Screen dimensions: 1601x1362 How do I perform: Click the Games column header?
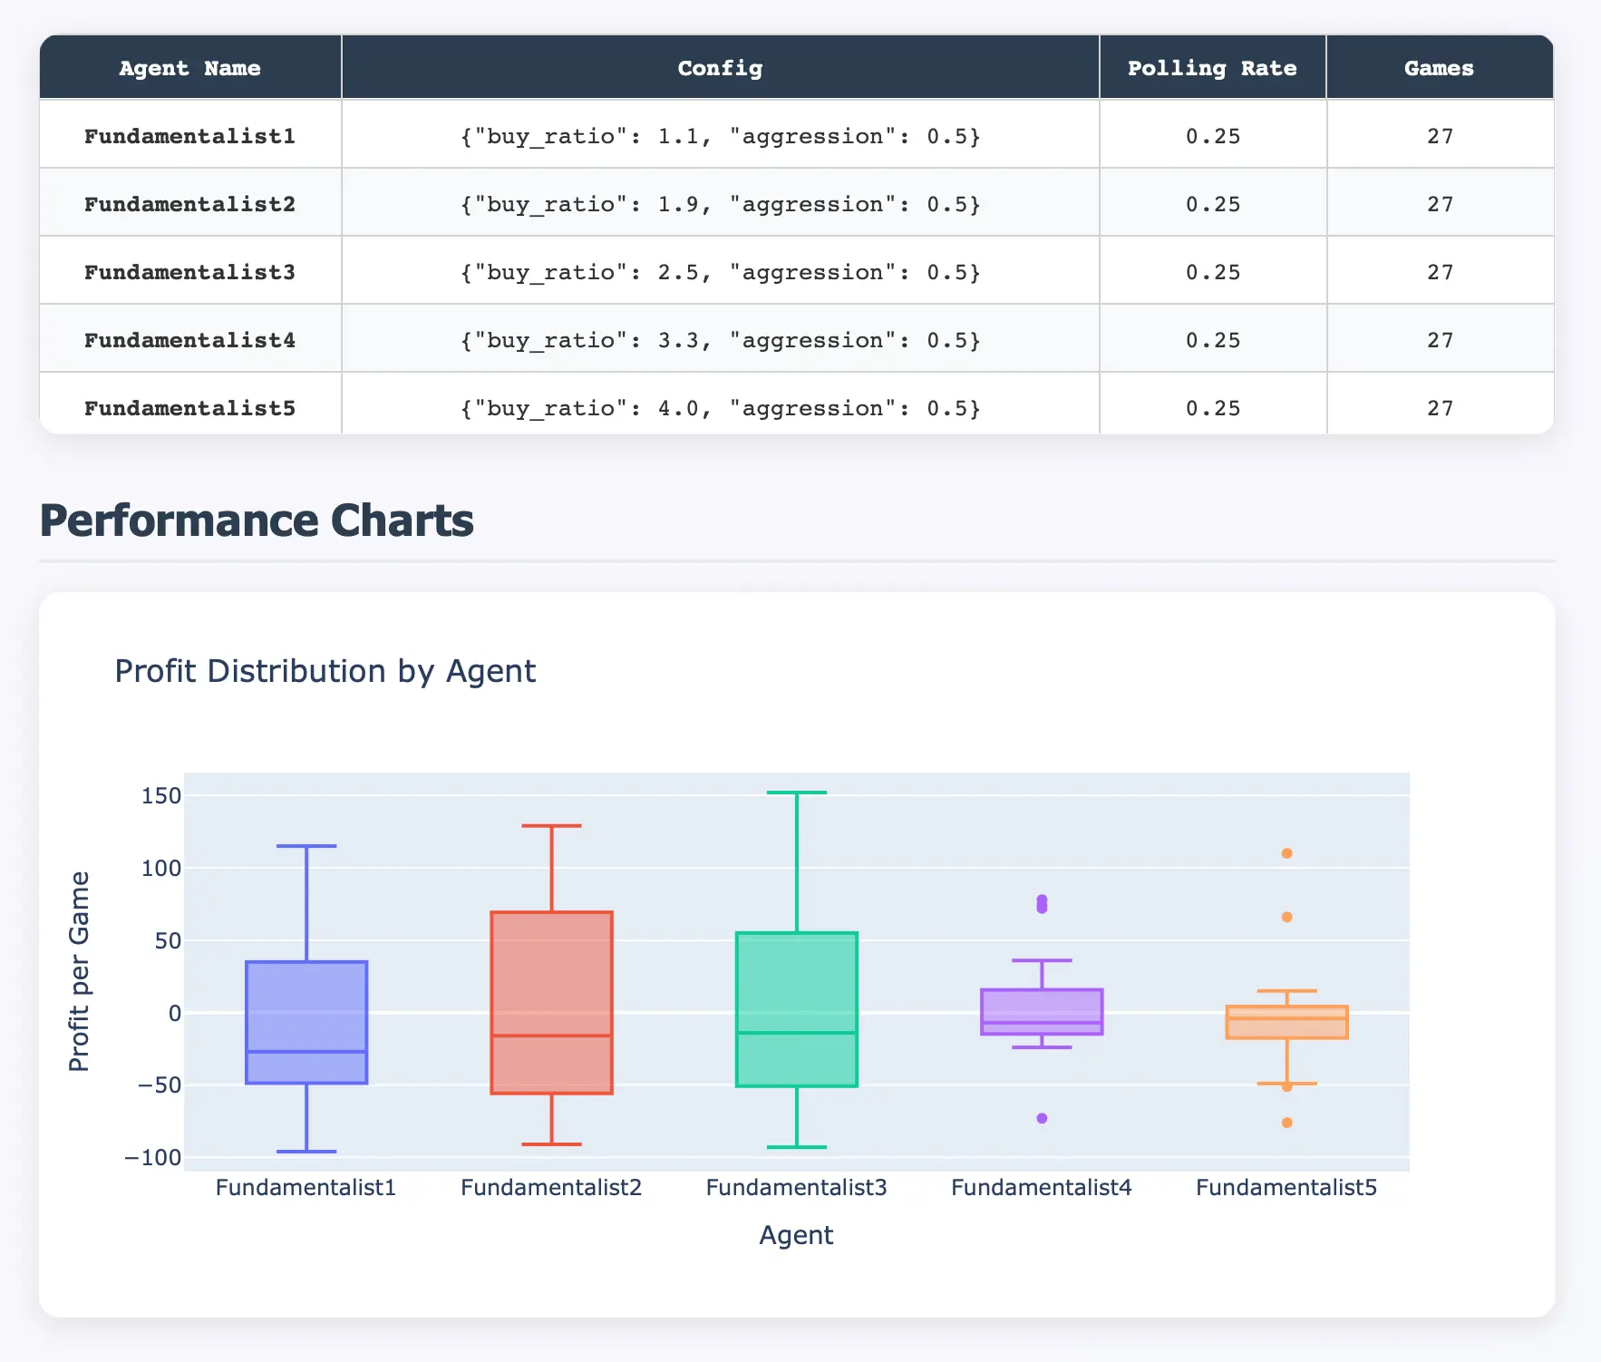pos(1439,68)
